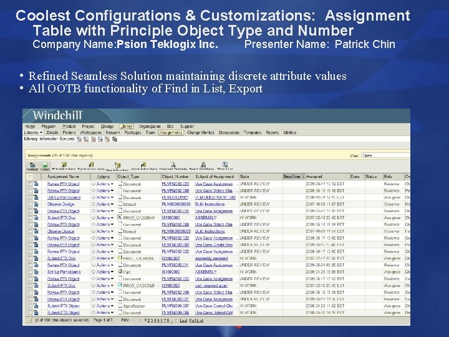Click the Last page link
Image resolution: width=449 pixels, height=337 pixels.
[183, 320]
